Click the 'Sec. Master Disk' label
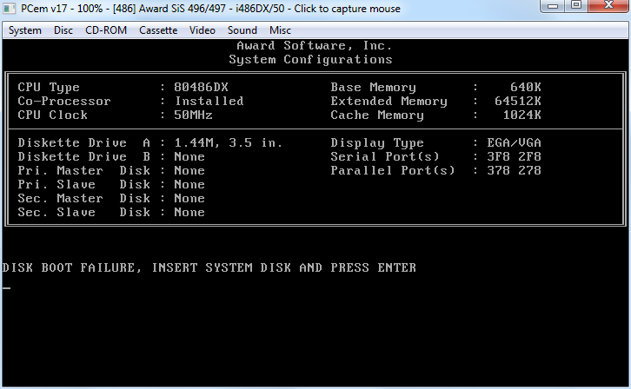Image resolution: width=631 pixels, height=389 pixels. 83,198
